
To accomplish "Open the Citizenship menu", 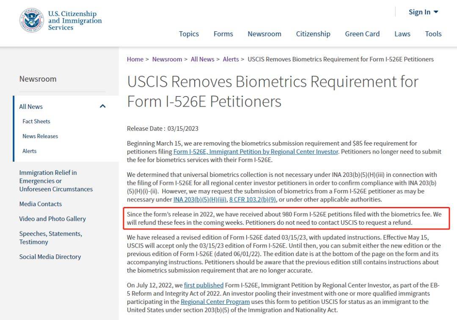I will (x=313, y=34).
